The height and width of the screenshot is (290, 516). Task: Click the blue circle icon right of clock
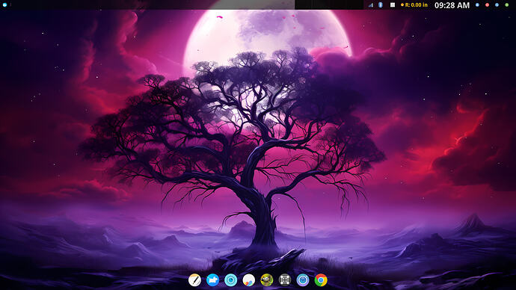[x=478, y=5]
